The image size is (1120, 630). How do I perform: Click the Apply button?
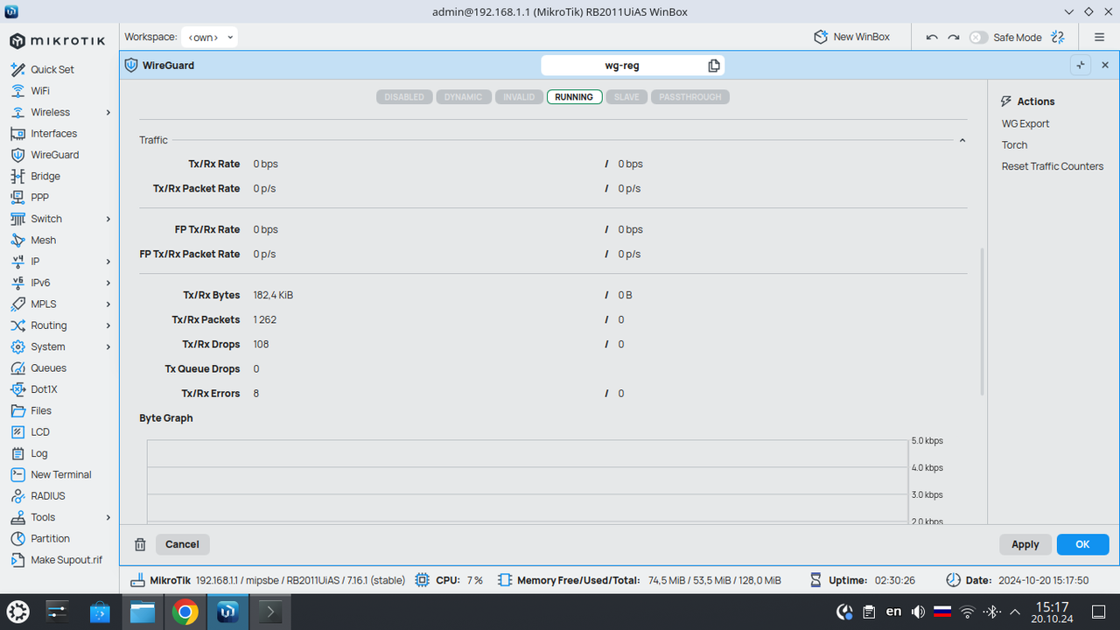pyautogui.click(x=1025, y=544)
